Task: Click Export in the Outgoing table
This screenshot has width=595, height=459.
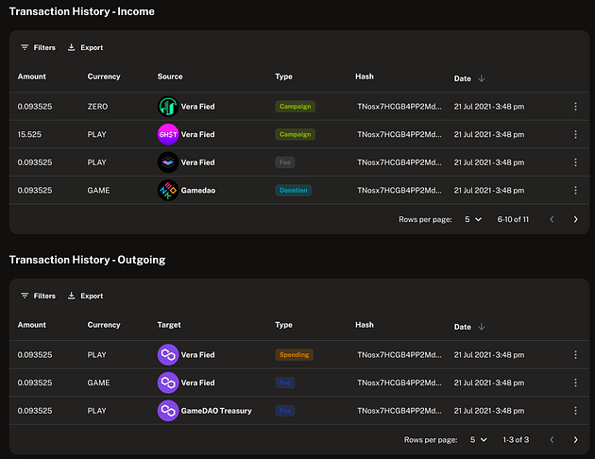Action: click(x=85, y=296)
